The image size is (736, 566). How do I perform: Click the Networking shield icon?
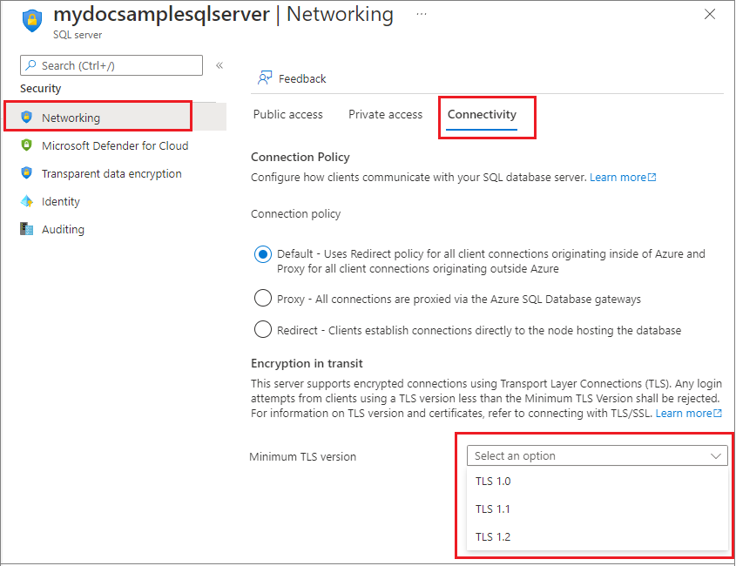27,117
